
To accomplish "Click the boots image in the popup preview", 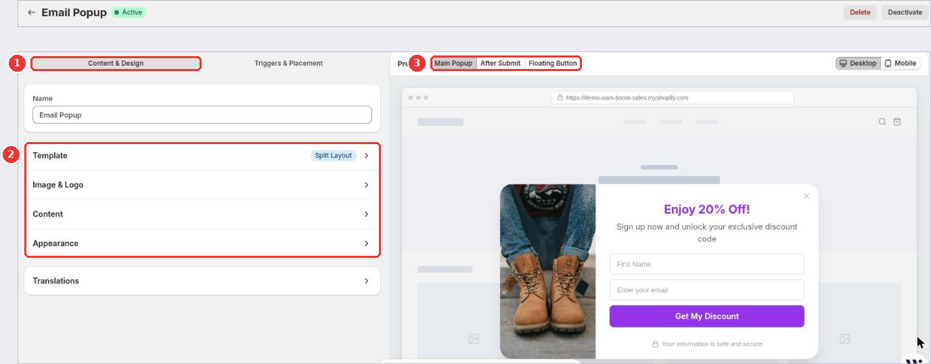I will (548, 271).
